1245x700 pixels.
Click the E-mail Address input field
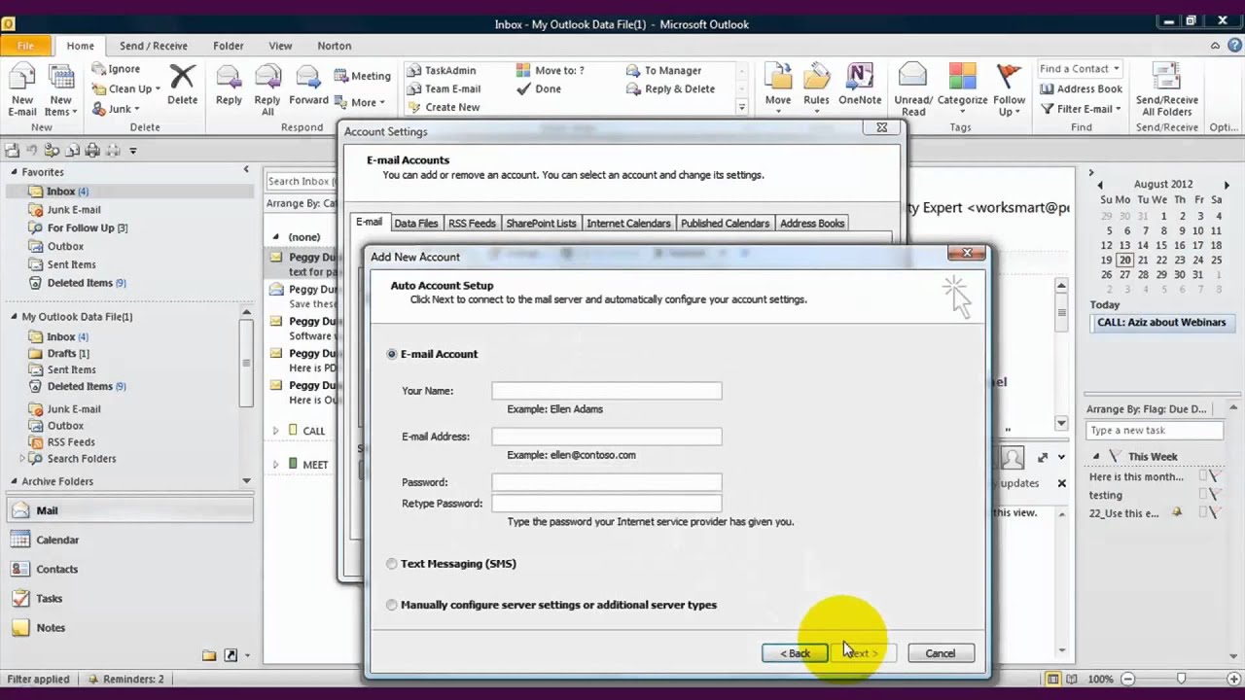point(607,437)
